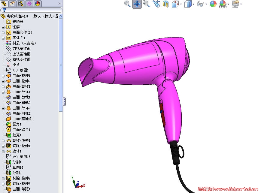
Task: Switch to the ConfigurationManager tab
Action: click(x=21, y=4)
